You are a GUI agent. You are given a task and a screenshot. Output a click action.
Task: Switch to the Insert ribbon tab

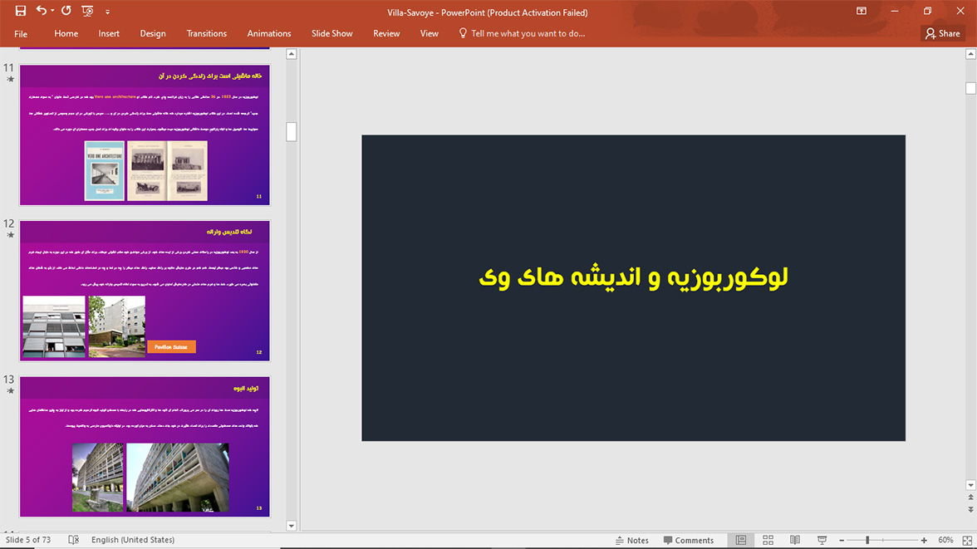pyautogui.click(x=108, y=34)
